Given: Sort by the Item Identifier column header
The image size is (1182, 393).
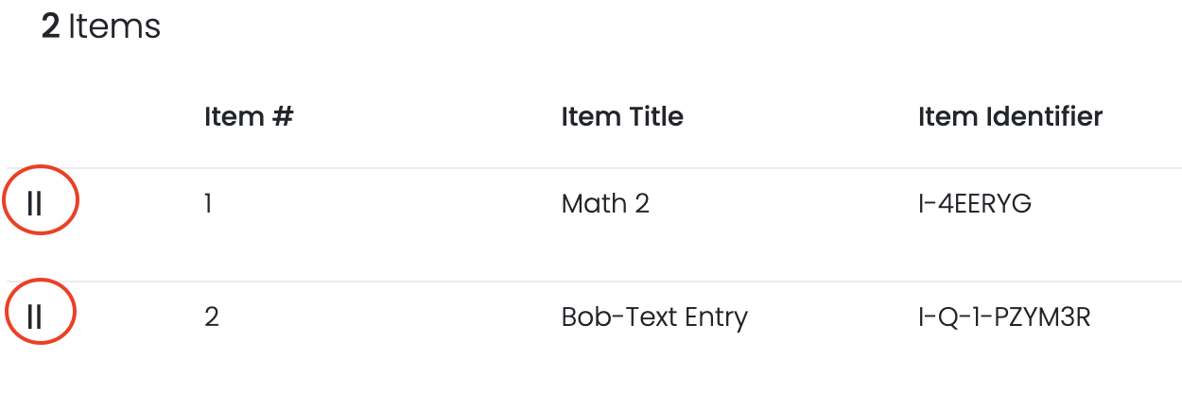Looking at the screenshot, I should coord(1010,117).
